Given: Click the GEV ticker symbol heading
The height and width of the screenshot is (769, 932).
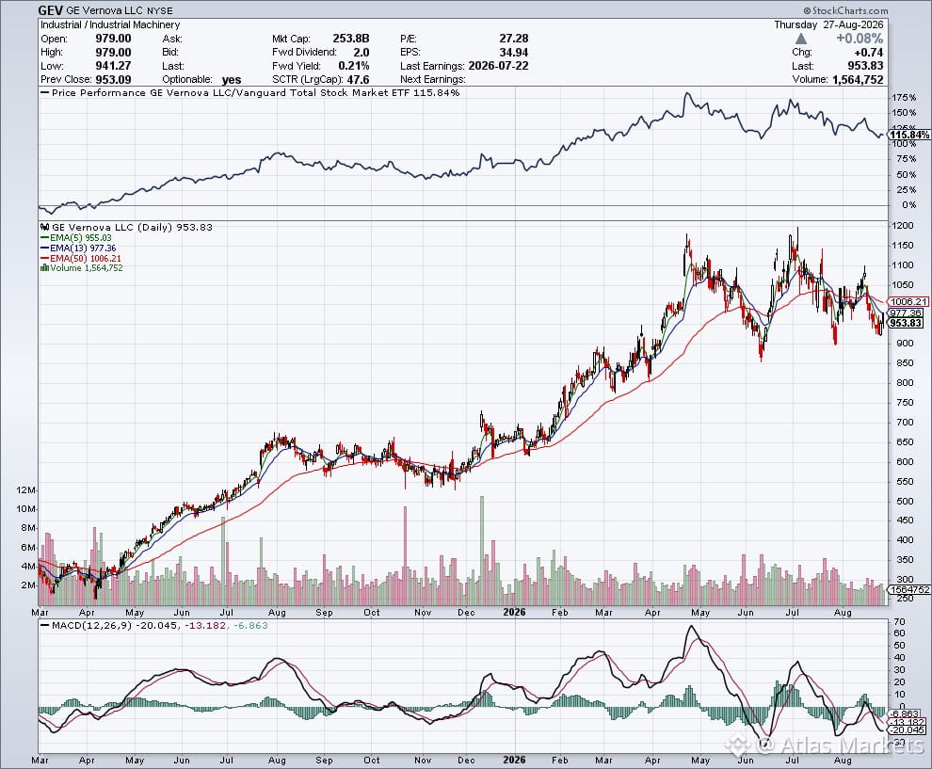Looking at the screenshot, I should click(x=51, y=10).
